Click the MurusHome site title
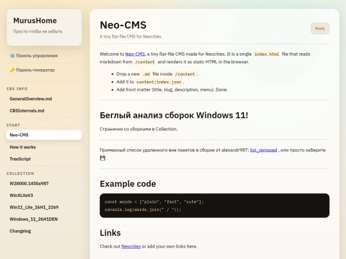Screen dimensions: 346x259 point(35,20)
